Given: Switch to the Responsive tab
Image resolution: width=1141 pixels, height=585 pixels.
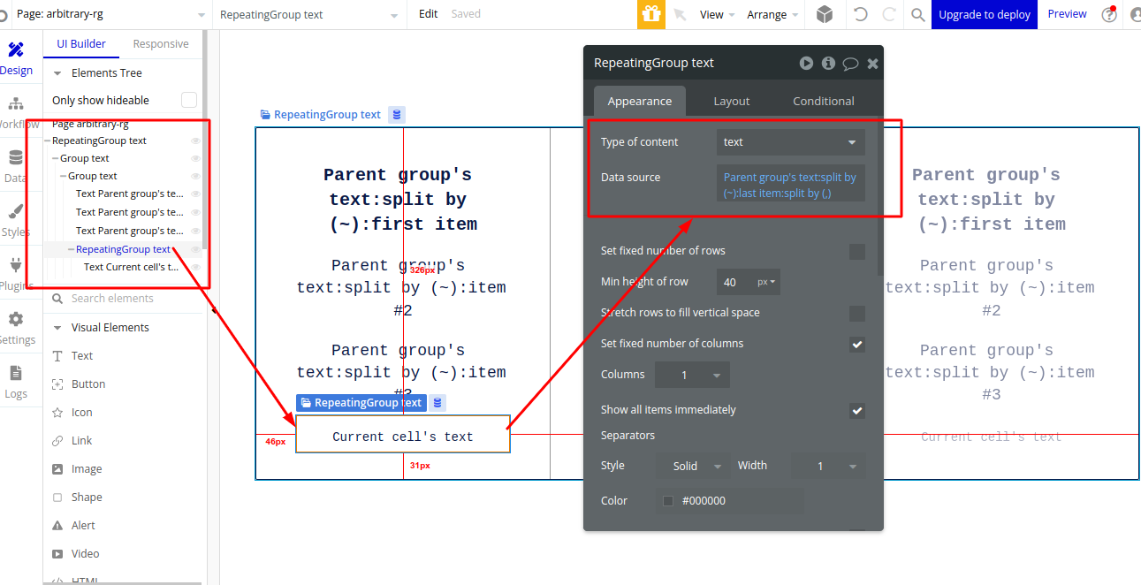Looking at the screenshot, I should coord(161,44).
